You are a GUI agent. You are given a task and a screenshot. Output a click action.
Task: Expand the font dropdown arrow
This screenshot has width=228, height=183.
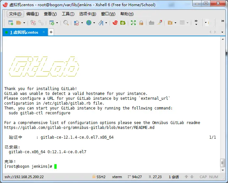pos(106,23)
